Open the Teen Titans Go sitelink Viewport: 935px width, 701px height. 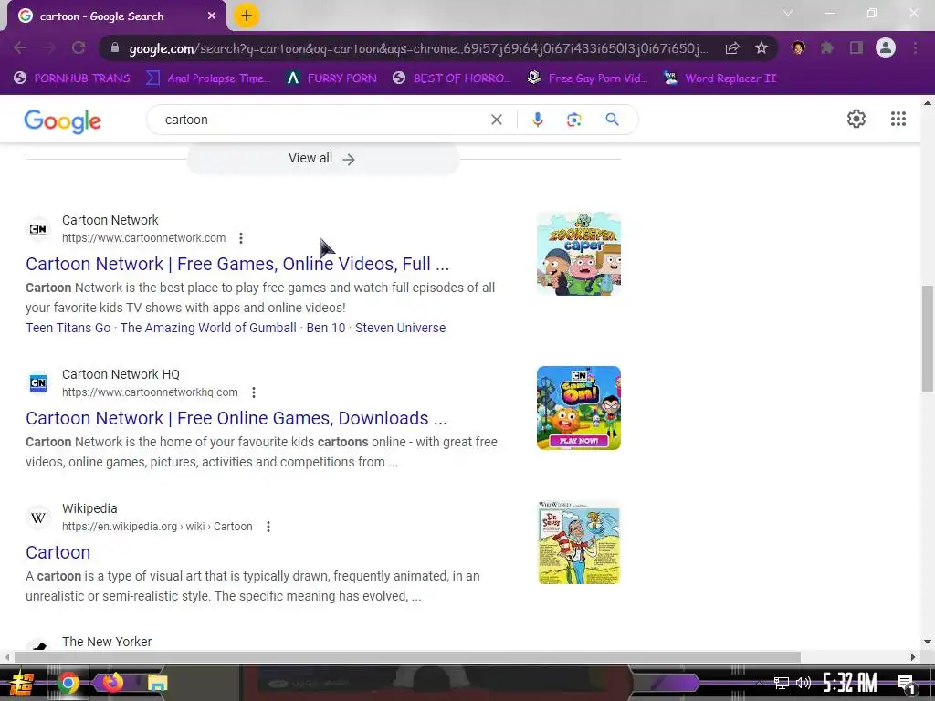pos(68,328)
